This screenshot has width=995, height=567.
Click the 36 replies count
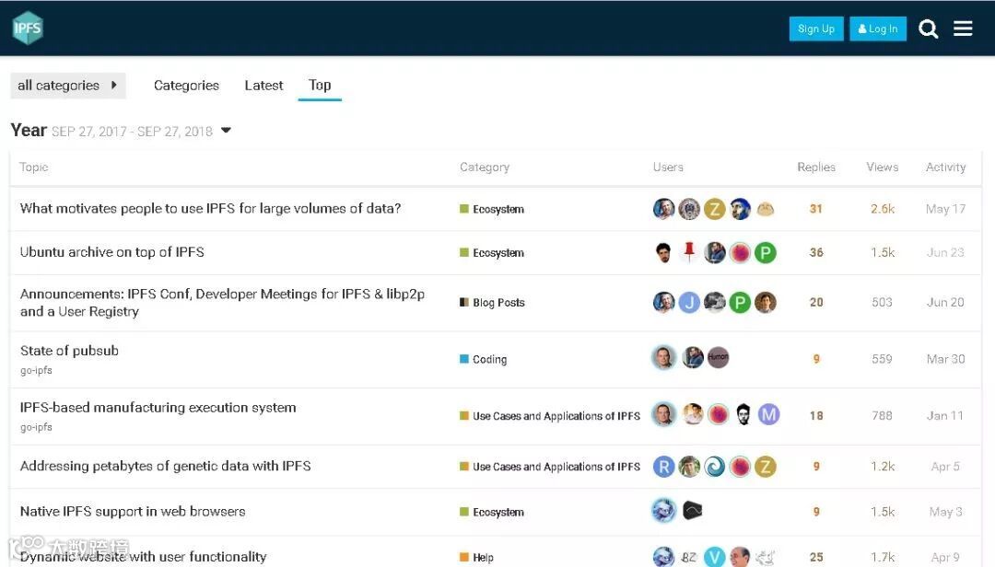click(x=816, y=252)
